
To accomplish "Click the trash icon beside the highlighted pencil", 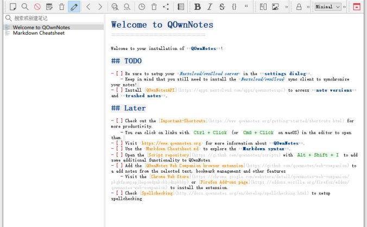I will 61,7.
